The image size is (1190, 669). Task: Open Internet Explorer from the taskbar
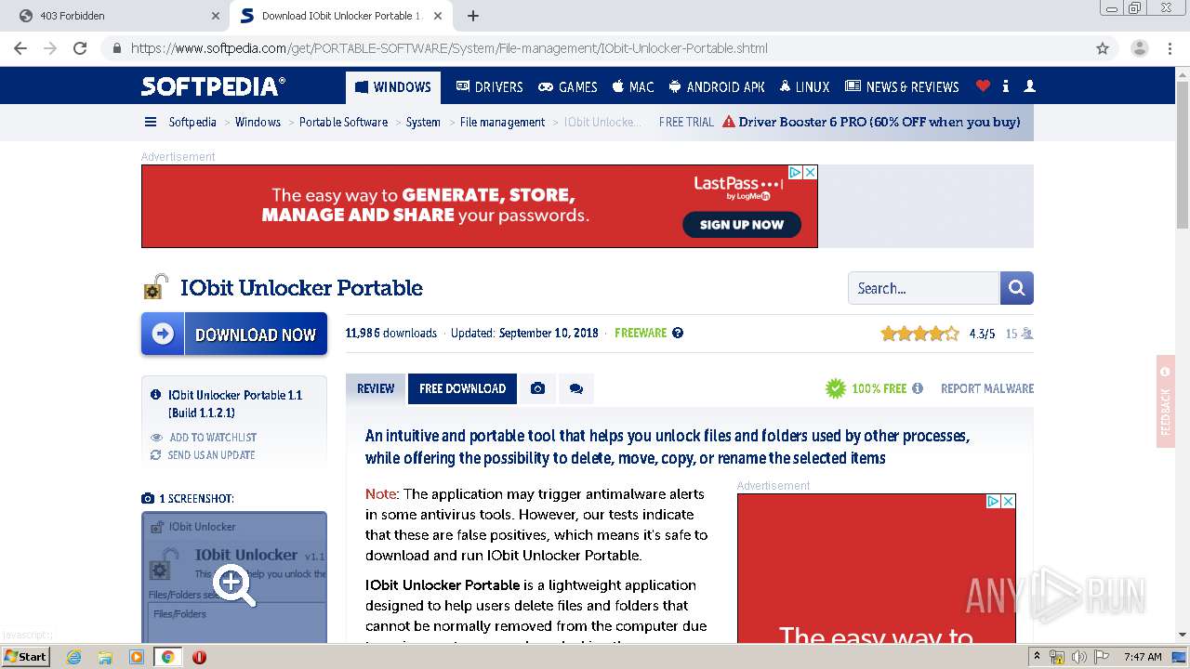73,657
